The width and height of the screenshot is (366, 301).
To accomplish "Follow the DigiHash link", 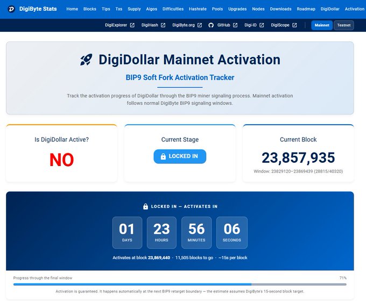I will point(150,25).
